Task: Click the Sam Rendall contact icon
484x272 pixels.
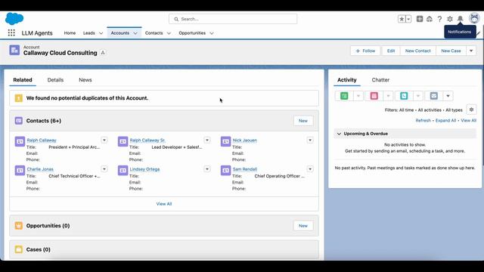Action: pyautogui.click(x=225, y=170)
